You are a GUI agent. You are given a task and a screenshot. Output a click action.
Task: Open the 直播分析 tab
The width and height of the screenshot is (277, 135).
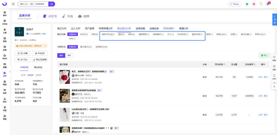184,28
